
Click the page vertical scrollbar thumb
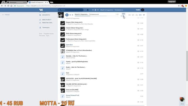coord(187,66)
